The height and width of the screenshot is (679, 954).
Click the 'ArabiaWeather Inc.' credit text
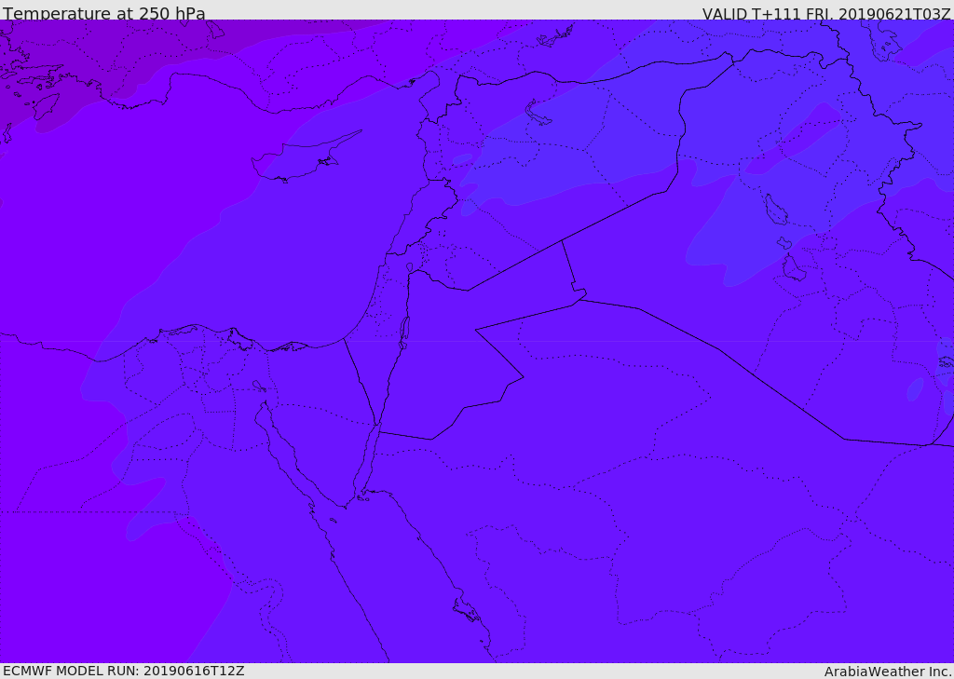click(887, 672)
